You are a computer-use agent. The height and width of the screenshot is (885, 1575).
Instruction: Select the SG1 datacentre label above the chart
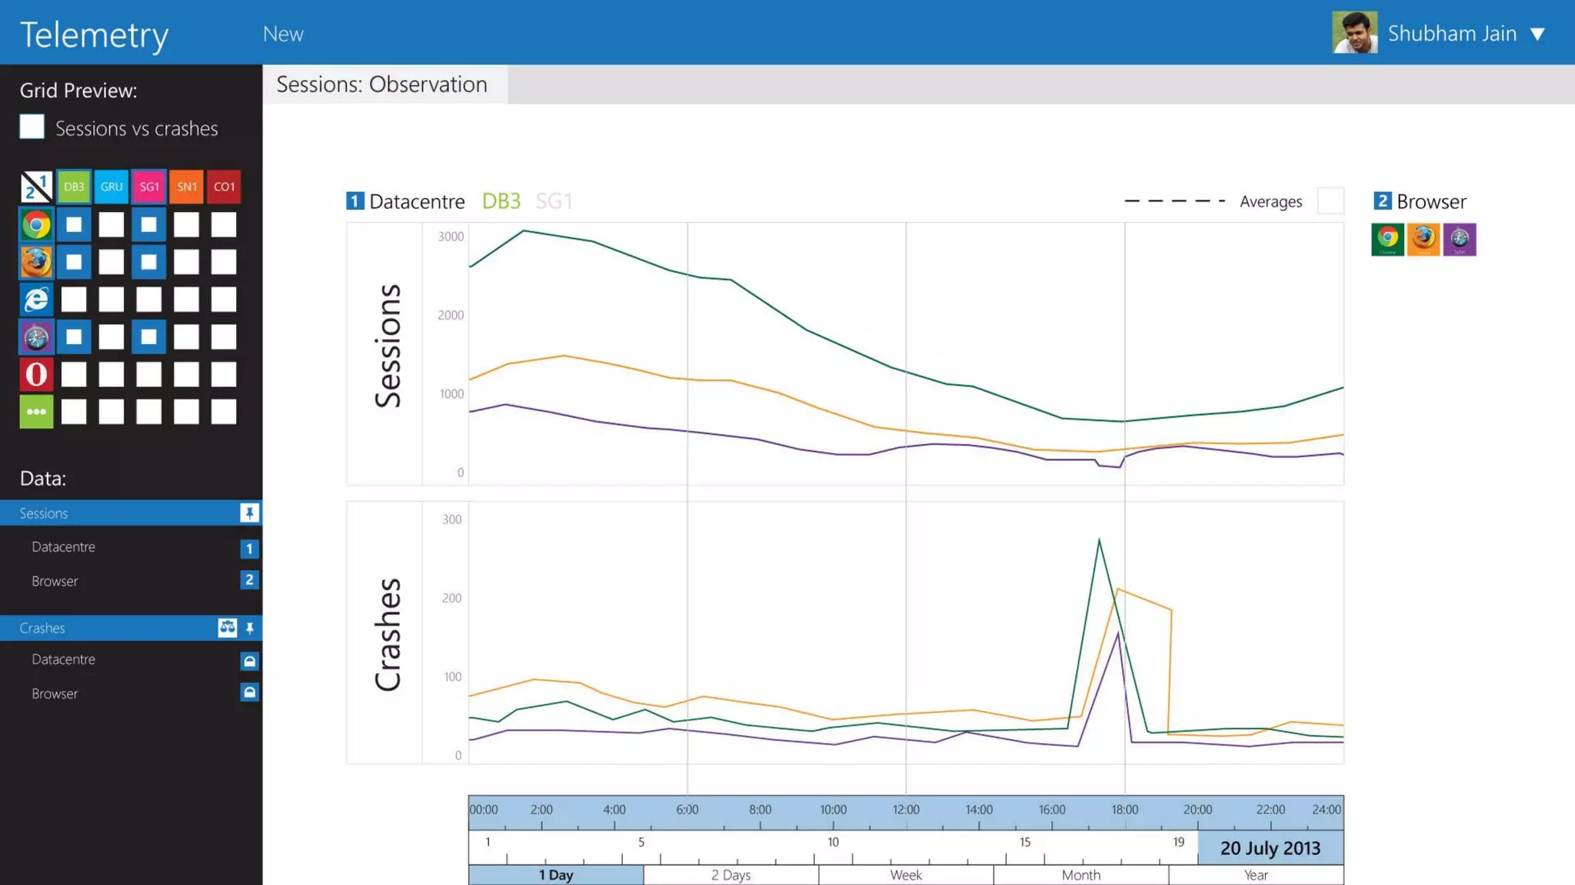[554, 201]
